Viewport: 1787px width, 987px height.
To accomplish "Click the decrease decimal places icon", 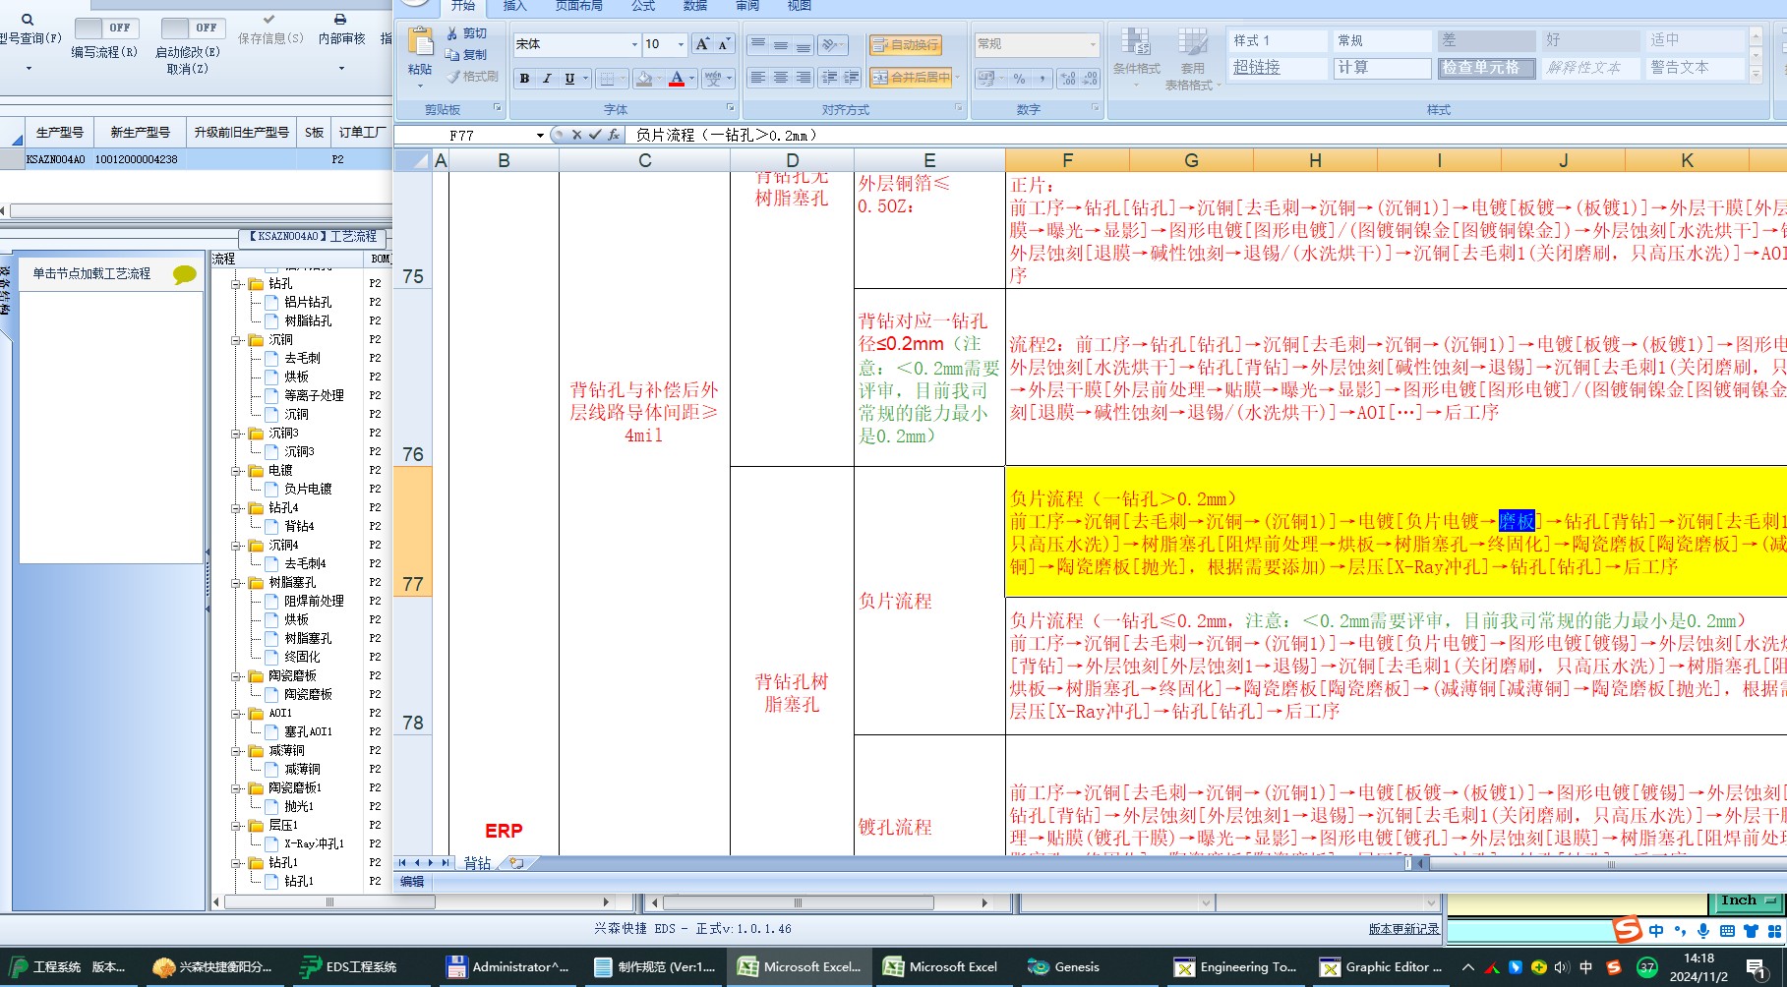I will 1090,79.
